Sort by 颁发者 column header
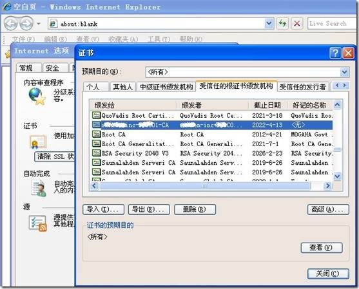The height and width of the screenshot is (289, 359). [x=213, y=106]
